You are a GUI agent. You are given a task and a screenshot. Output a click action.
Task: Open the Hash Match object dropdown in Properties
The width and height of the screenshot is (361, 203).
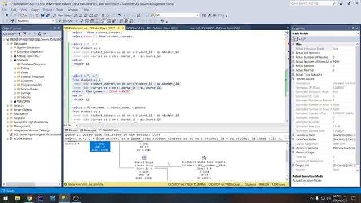tap(358, 34)
